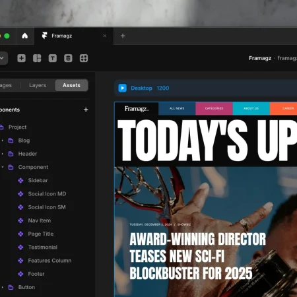The height and width of the screenshot is (297, 297).
Task: Expand the Blog folder
Action: click(3, 141)
